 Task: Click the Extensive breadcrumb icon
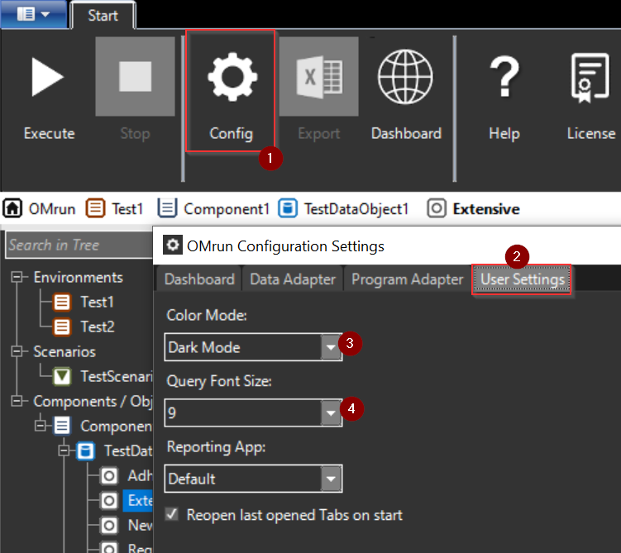pyautogui.click(x=437, y=208)
